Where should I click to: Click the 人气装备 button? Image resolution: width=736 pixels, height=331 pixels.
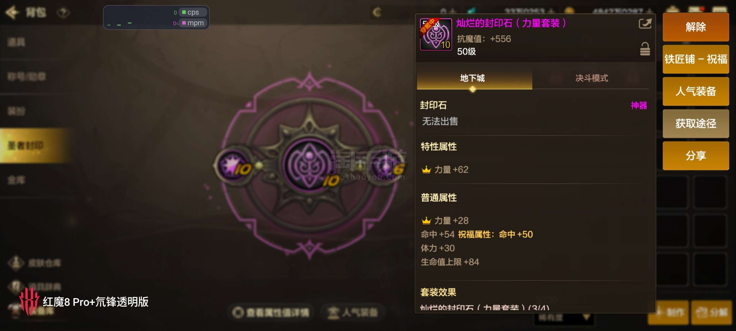point(696,91)
